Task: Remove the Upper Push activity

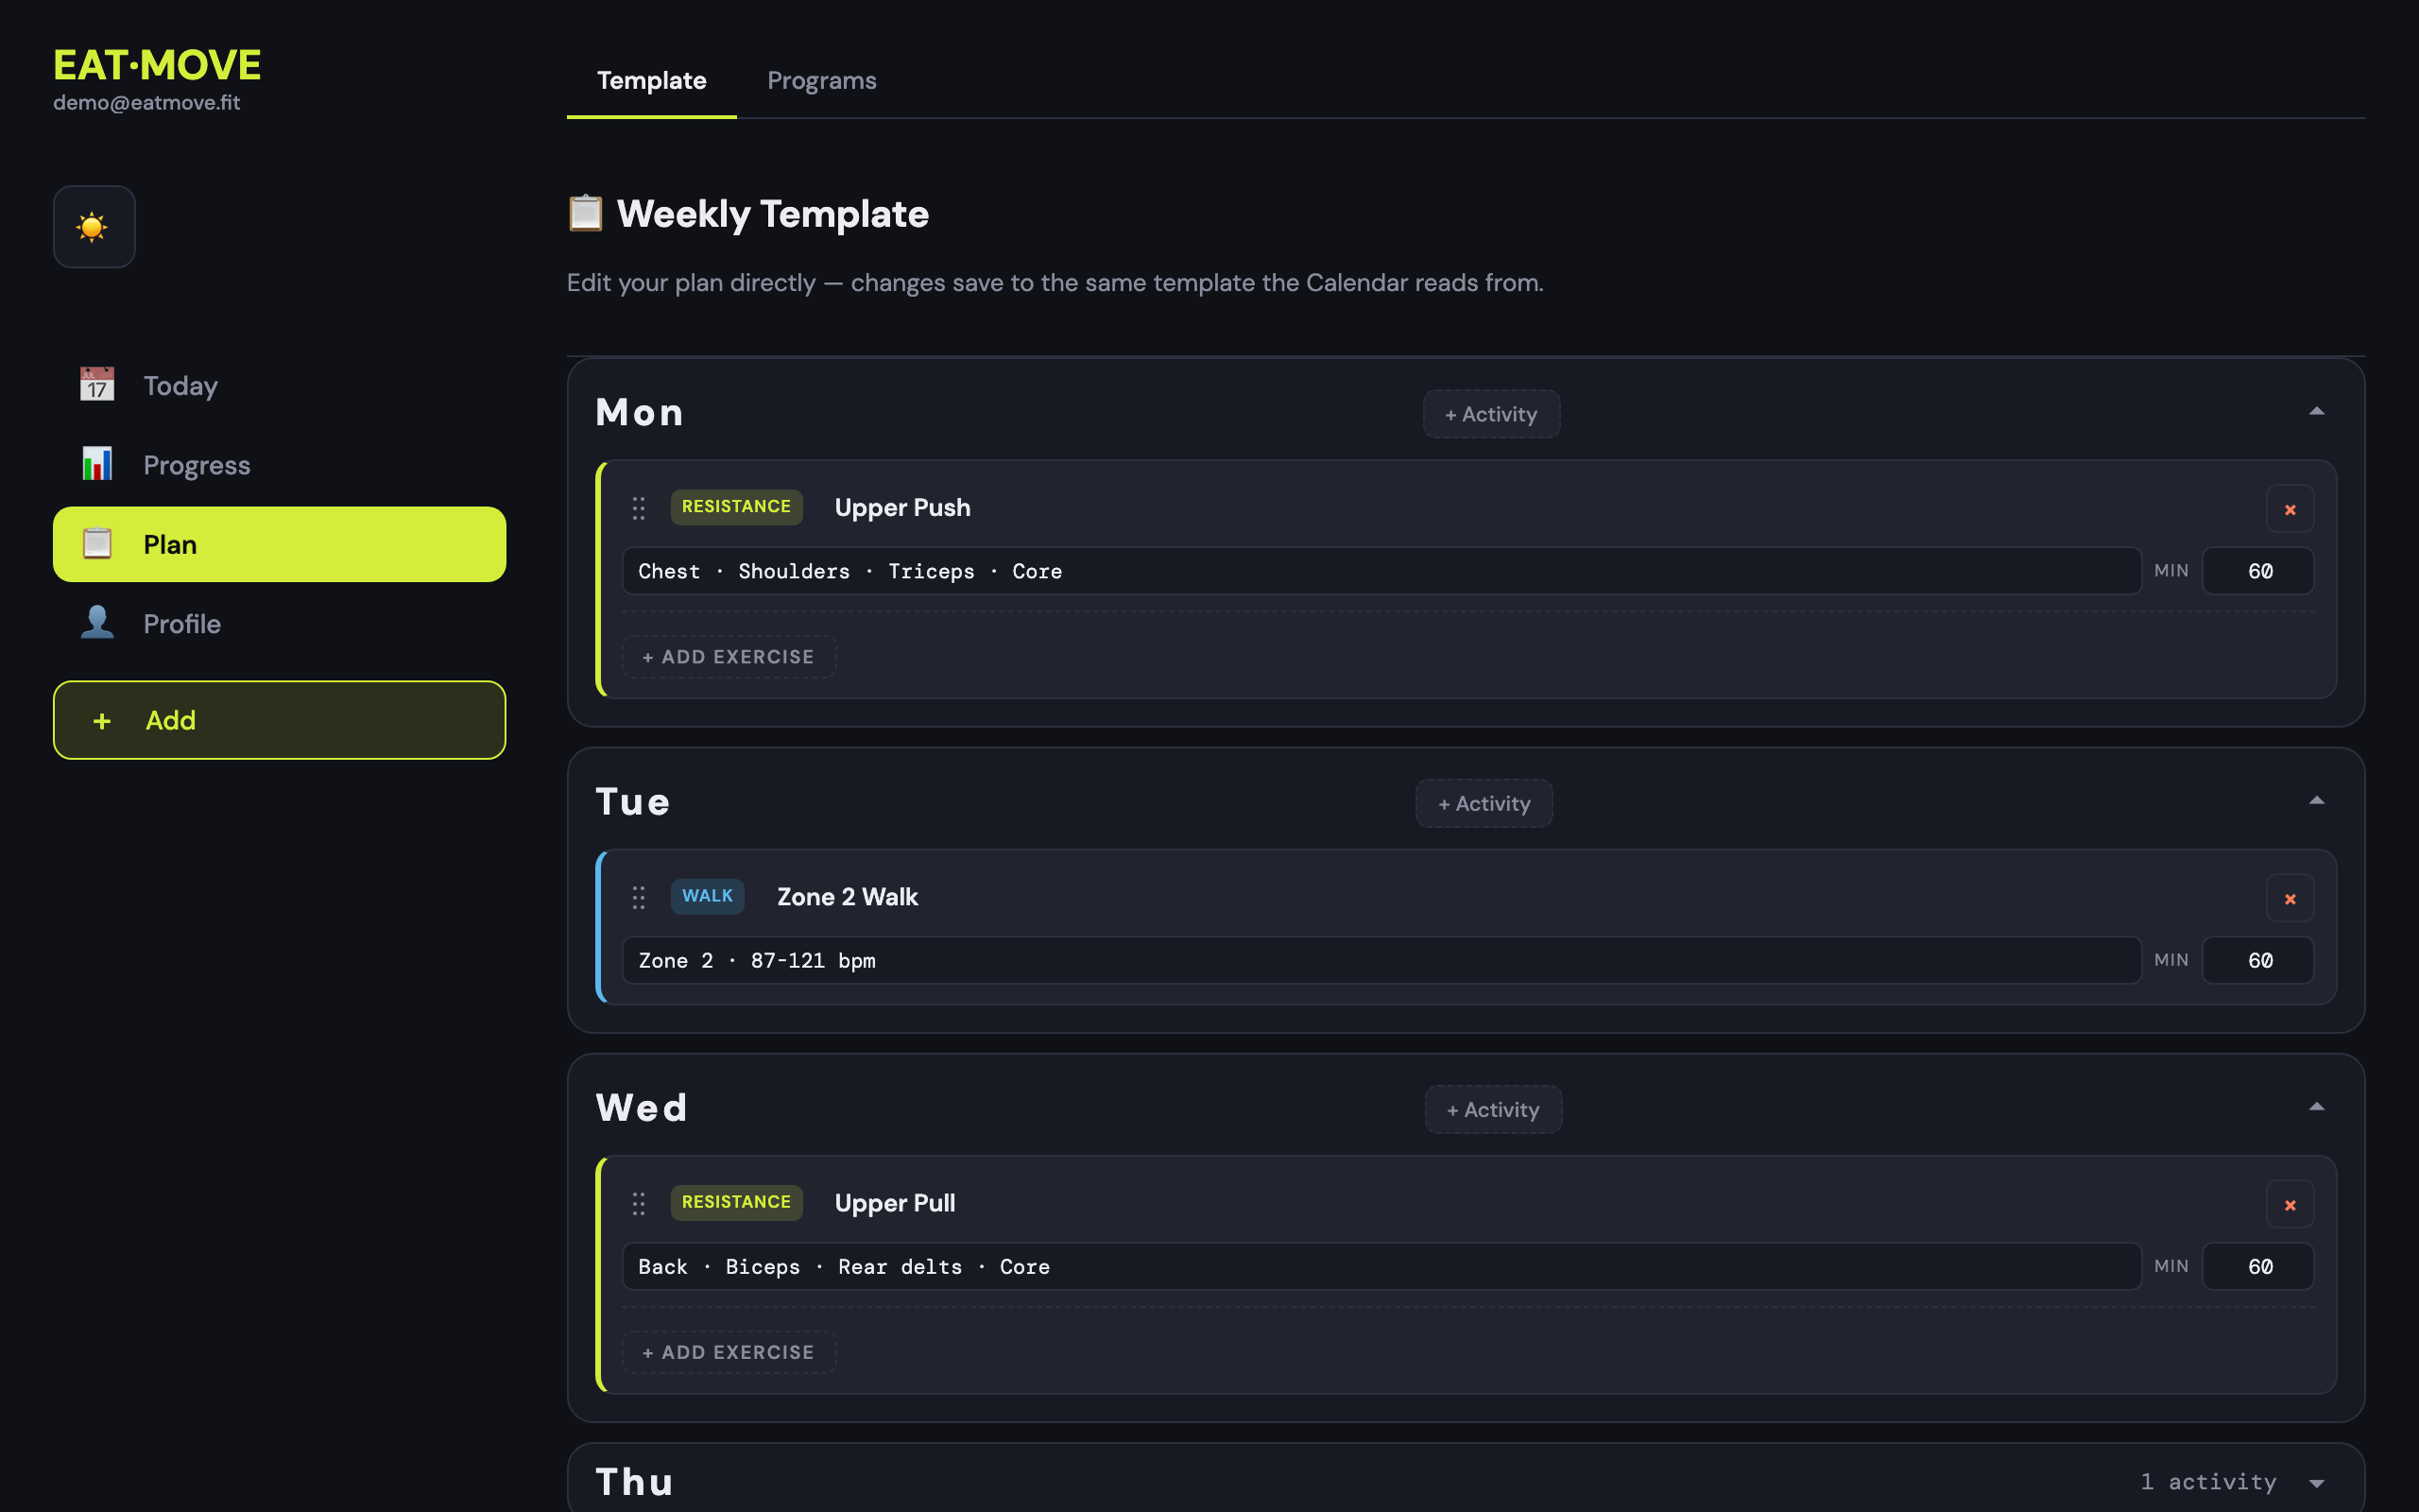Action: click(x=2290, y=509)
